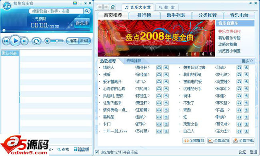
Task: Download 素颜 song icon
Action: (246, 110)
